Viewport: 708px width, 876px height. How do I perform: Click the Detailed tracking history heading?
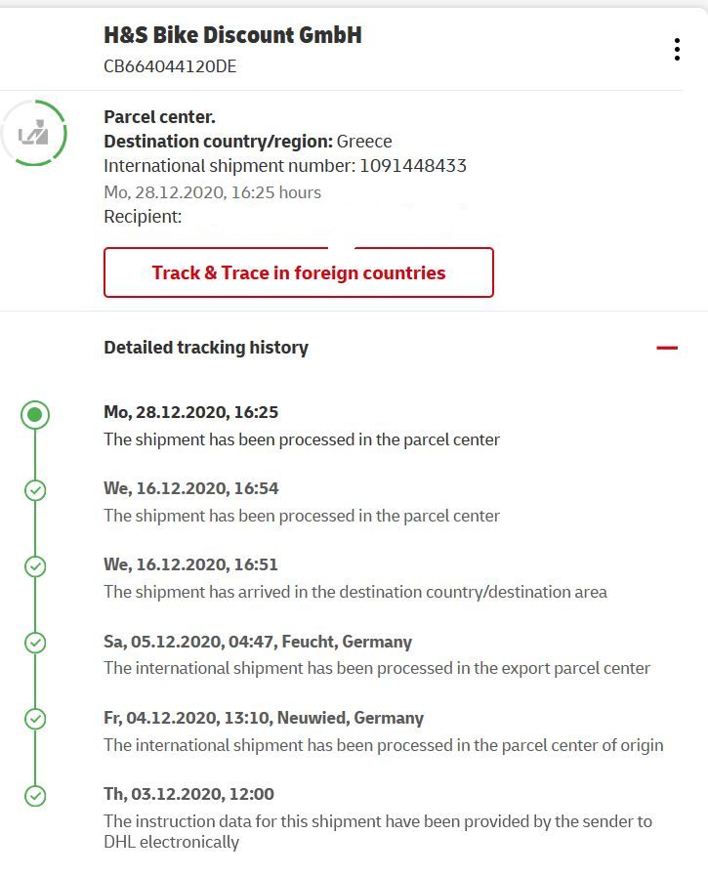pos(206,348)
